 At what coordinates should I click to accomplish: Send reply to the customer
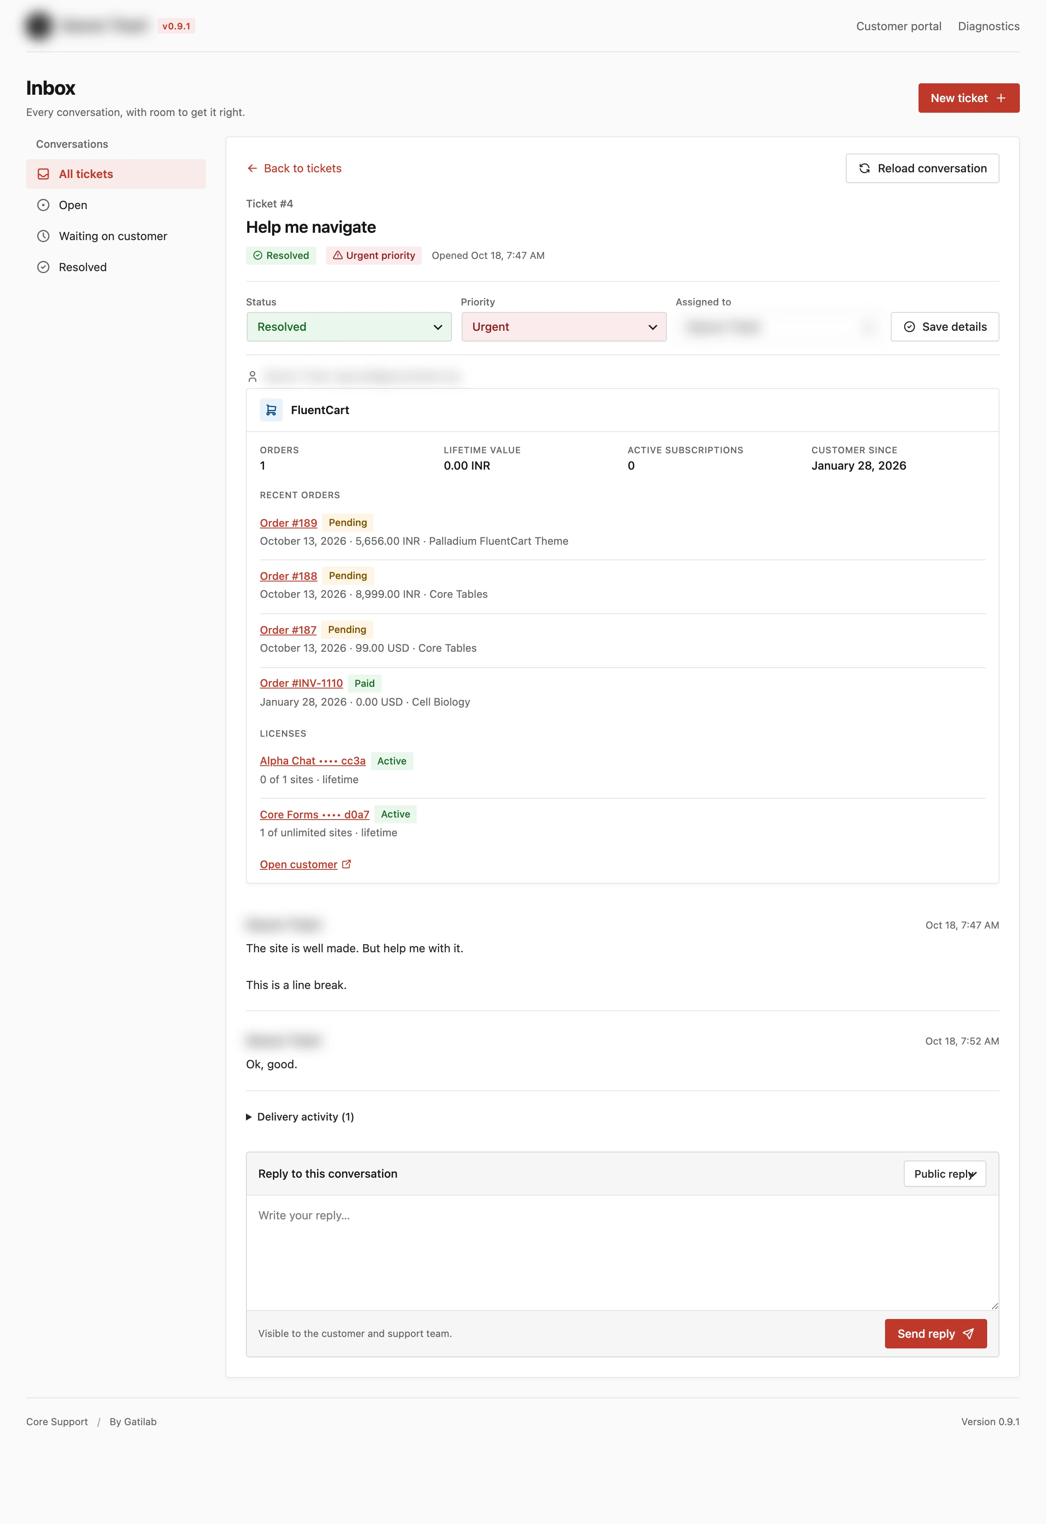[935, 1334]
